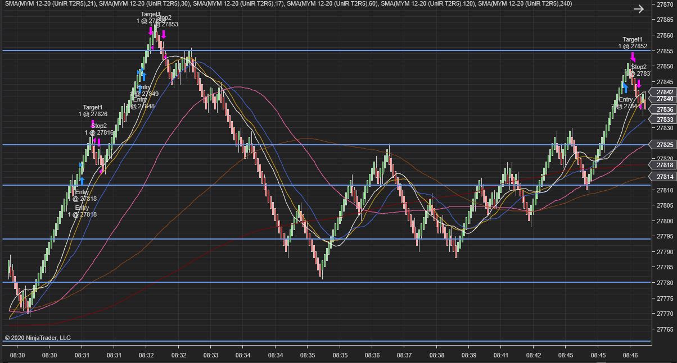
Task: Click the 27810 price axis label
Action: [665, 190]
